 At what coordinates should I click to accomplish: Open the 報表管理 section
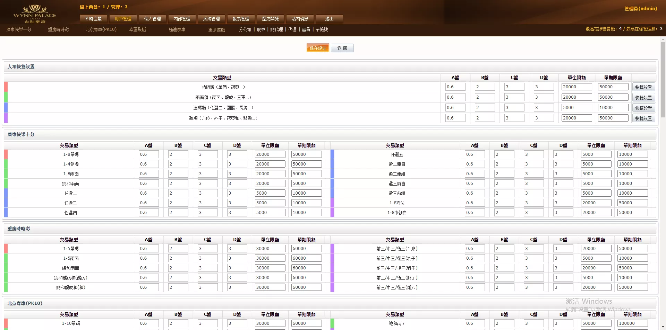241,19
